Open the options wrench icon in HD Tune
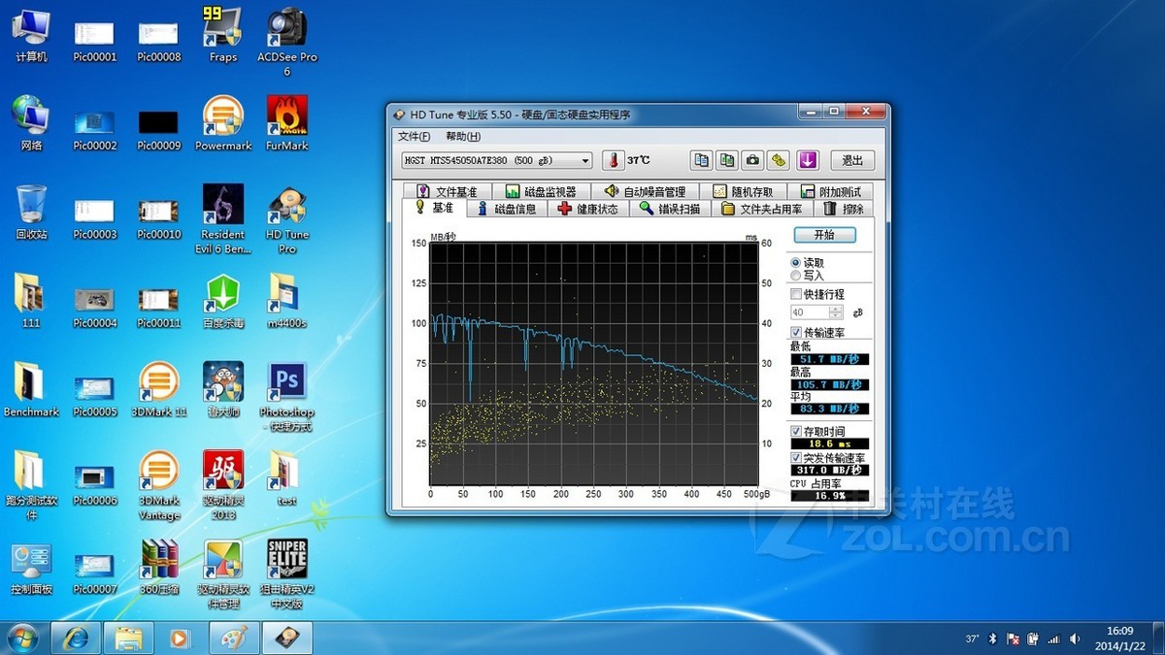 click(x=777, y=160)
